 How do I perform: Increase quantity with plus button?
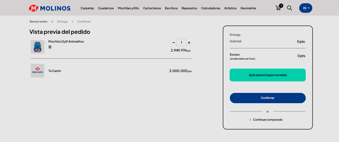[189, 43]
